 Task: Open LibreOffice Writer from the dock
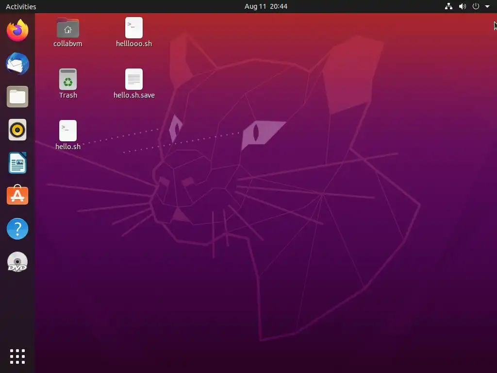pos(17,163)
